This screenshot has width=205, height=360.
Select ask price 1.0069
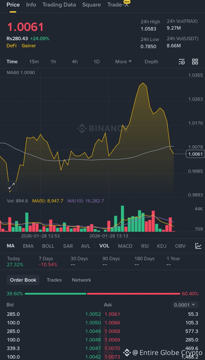(x=112, y=340)
